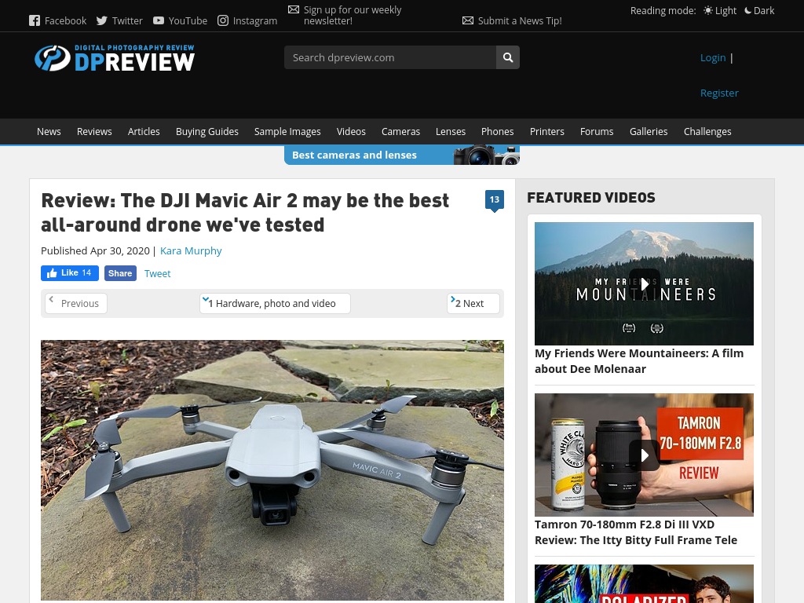
Task: Click the 'Published Apr 30, 2020' date
Action: pyautogui.click(x=95, y=250)
